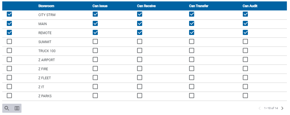Viewport: 290px width, 115px height.
Task: Enable Can Issue for Z IT
Action: (95, 87)
